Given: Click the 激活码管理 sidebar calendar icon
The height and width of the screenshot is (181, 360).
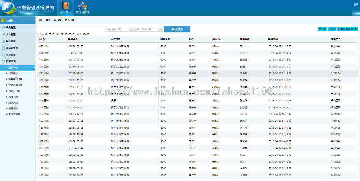Looking at the screenshot, I should pyautogui.click(x=3, y=48).
